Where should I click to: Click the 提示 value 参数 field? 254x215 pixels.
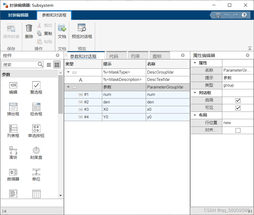click(x=238, y=78)
